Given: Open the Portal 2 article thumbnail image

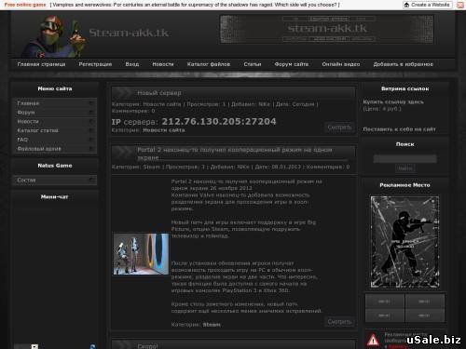Looking at the screenshot, I should pyautogui.click(x=141, y=254).
